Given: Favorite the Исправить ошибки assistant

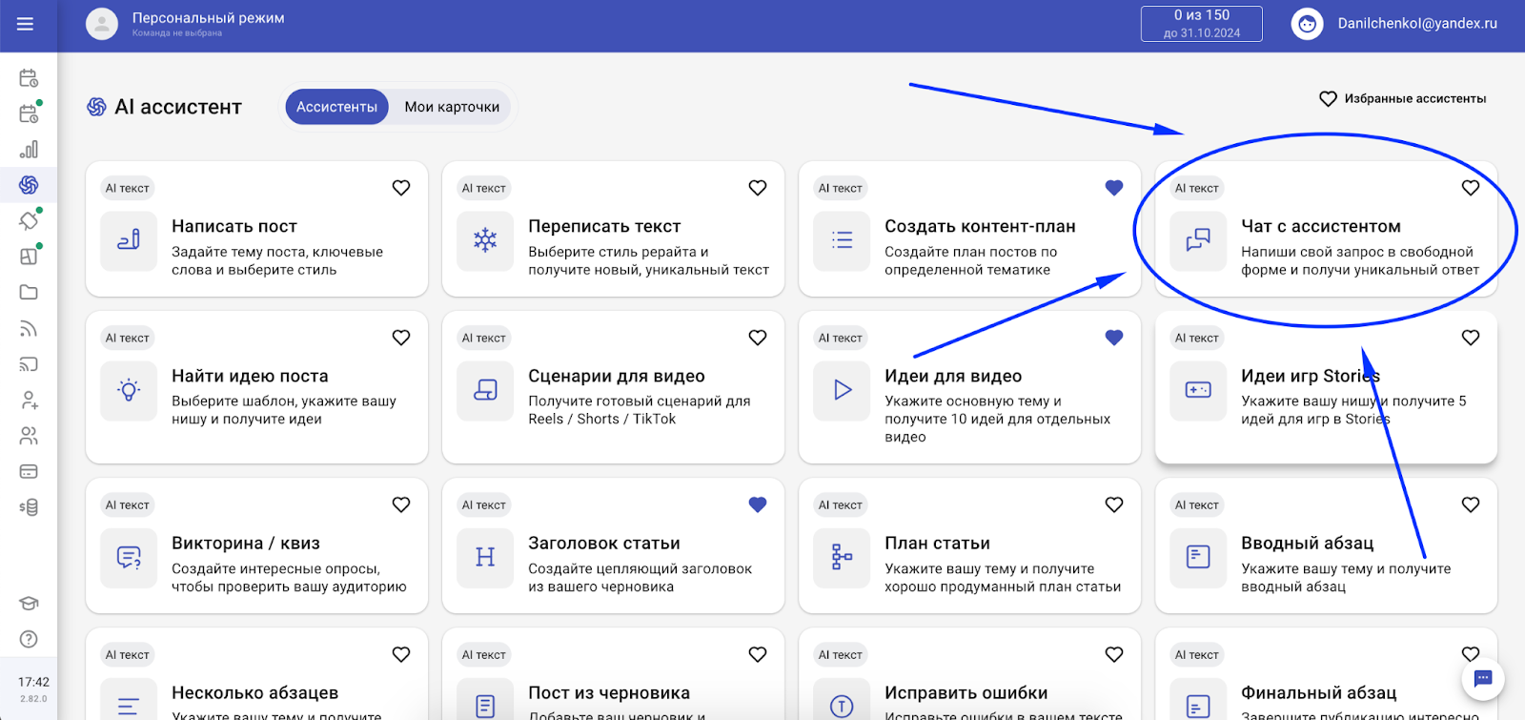Looking at the screenshot, I should (x=1114, y=654).
